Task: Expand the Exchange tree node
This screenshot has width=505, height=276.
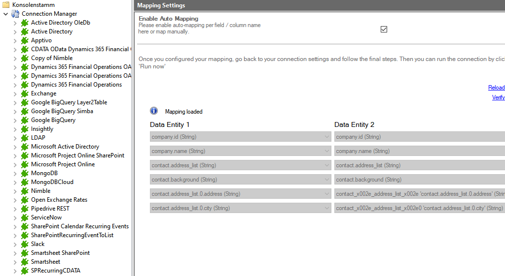Action: pyautogui.click(x=15, y=93)
